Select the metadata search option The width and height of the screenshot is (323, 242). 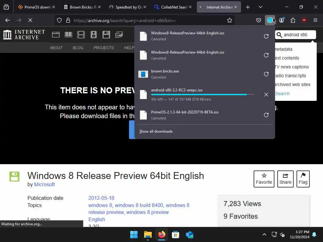point(284,49)
